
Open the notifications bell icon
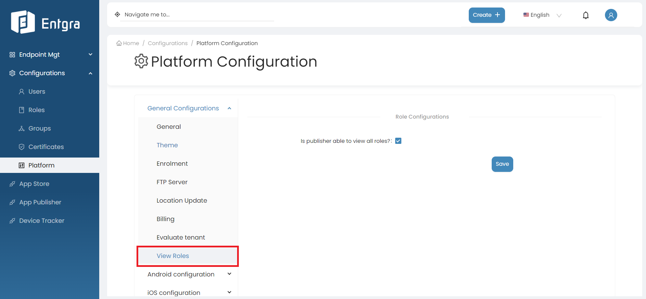[585, 15]
